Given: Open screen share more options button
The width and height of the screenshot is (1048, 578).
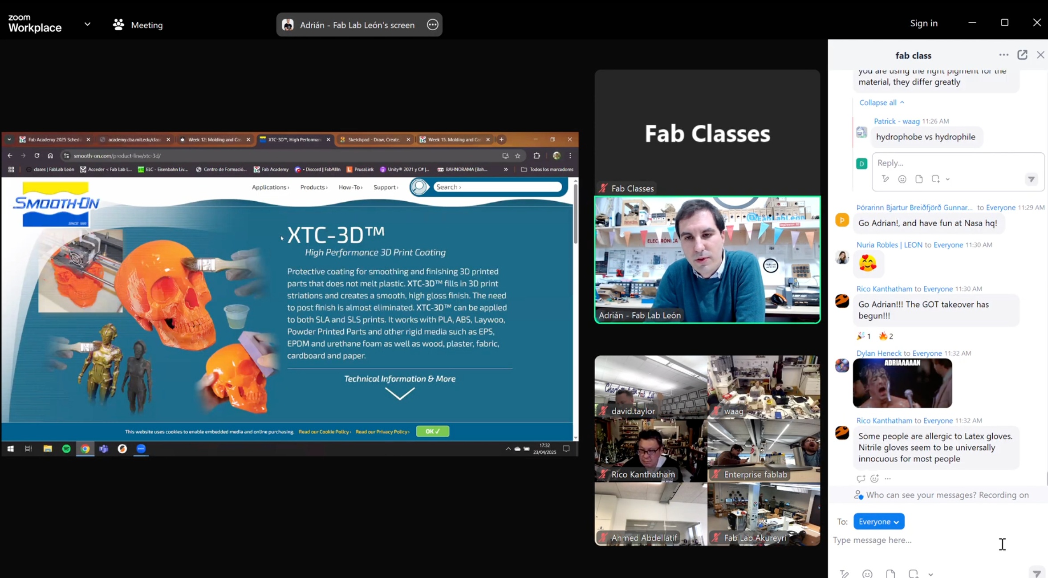Looking at the screenshot, I should 432,24.
